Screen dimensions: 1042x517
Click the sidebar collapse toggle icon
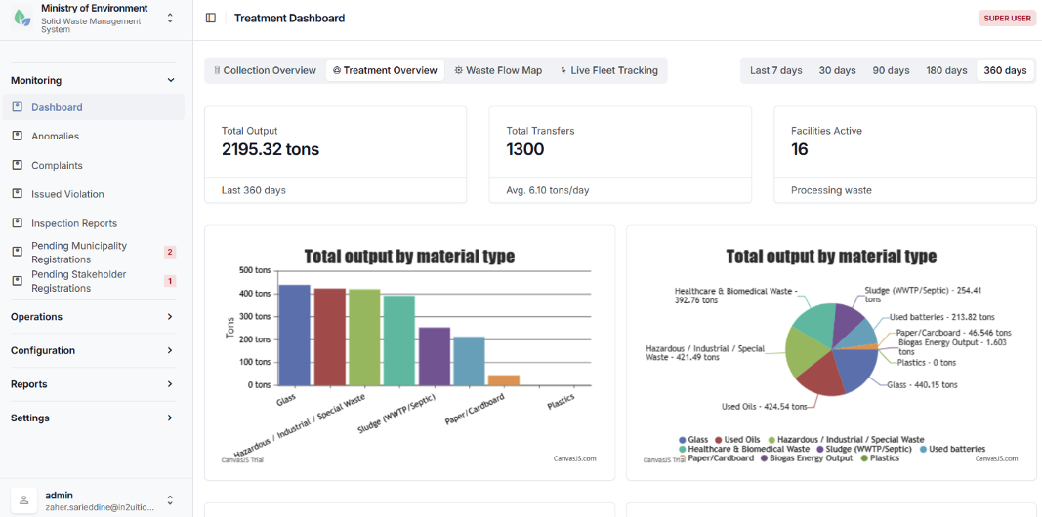pos(211,18)
